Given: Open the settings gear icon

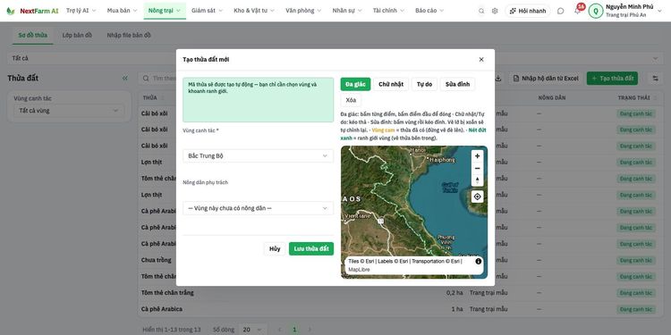Looking at the screenshot, I should pos(495,11).
